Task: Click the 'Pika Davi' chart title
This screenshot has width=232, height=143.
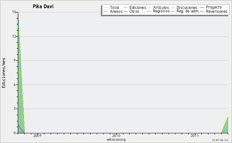Action: coord(43,7)
